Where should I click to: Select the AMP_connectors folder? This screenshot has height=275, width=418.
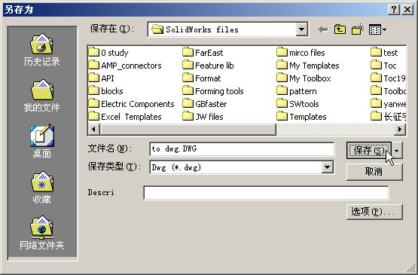pyautogui.click(x=125, y=66)
